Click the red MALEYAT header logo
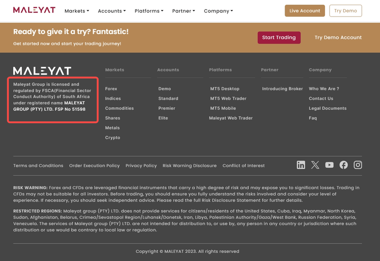 pyautogui.click(x=34, y=10)
